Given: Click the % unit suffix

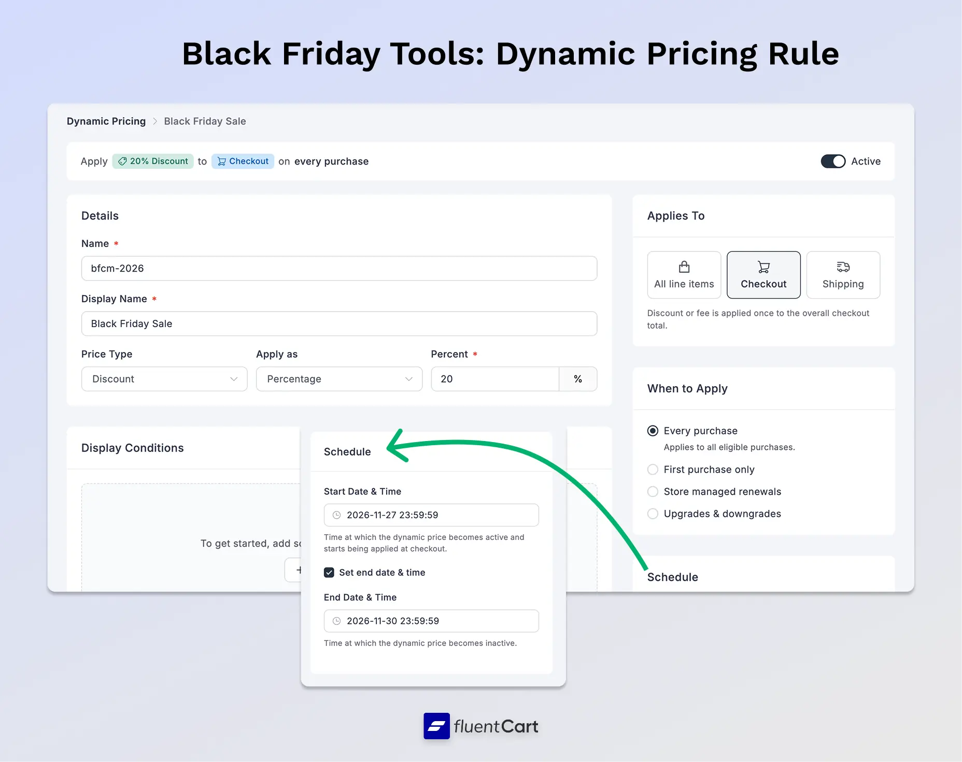Looking at the screenshot, I should (578, 379).
